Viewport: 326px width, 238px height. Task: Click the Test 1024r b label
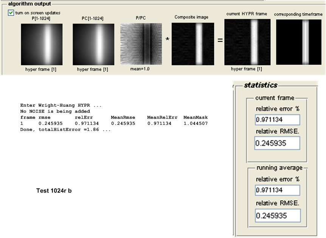(54, 191)
